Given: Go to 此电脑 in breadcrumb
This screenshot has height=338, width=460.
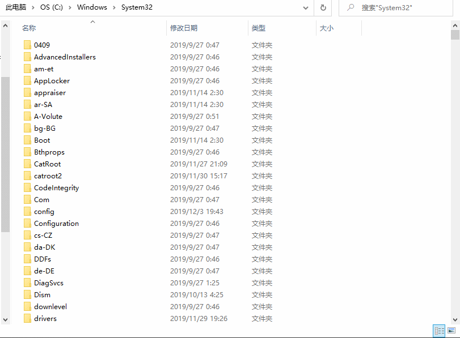Looking at the screenshot, I should point(16,7).
